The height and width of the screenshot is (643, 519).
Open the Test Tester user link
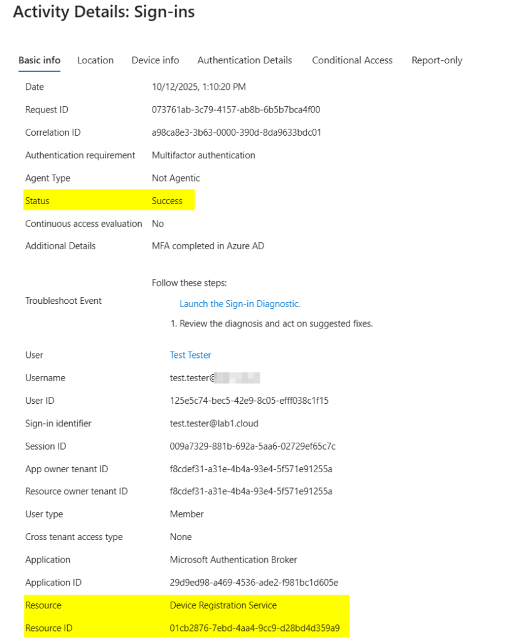click(x=190, y=355)
